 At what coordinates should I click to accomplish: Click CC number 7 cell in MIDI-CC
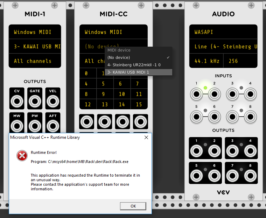pyautogui.click(x=139, y=84)
